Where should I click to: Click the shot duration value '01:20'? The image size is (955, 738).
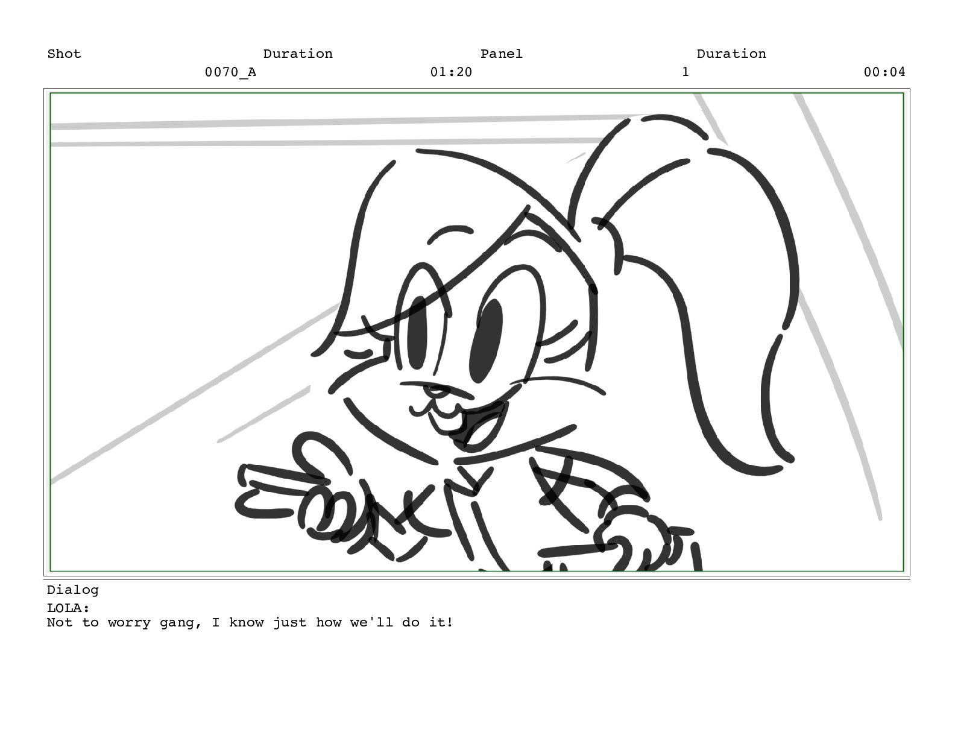pyautogui.click(x=451, y=72)
